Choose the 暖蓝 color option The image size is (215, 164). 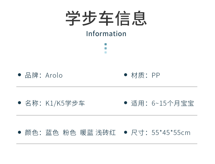(87, 133)
